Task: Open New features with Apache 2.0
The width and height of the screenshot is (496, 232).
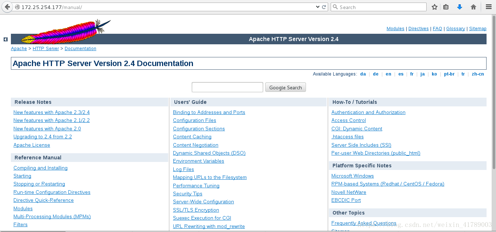Action: click(47, 129)
